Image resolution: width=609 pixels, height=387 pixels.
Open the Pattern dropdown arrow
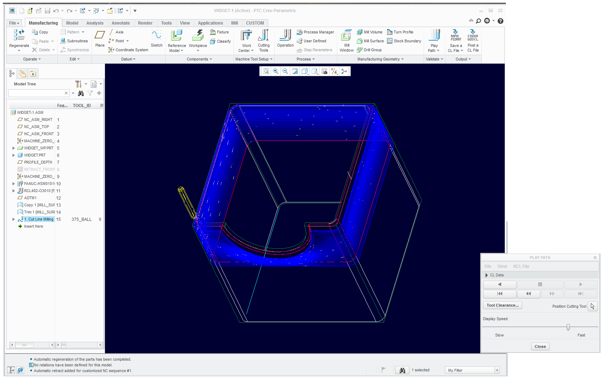click(x=83, y=32)
